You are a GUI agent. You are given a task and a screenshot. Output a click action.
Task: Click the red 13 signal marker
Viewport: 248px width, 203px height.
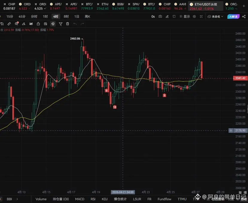pos(115,107)
